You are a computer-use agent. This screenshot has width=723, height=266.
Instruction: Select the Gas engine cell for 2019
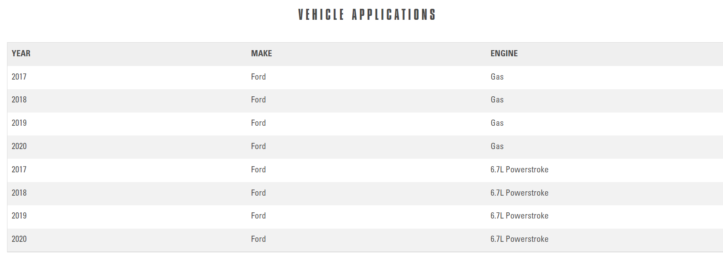(x=497, y=123)
